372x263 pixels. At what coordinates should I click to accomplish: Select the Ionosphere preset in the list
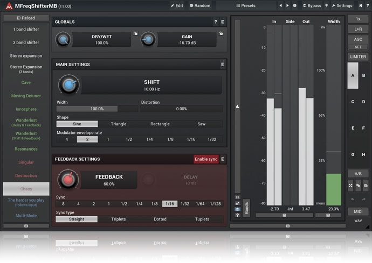pos(26,109)
